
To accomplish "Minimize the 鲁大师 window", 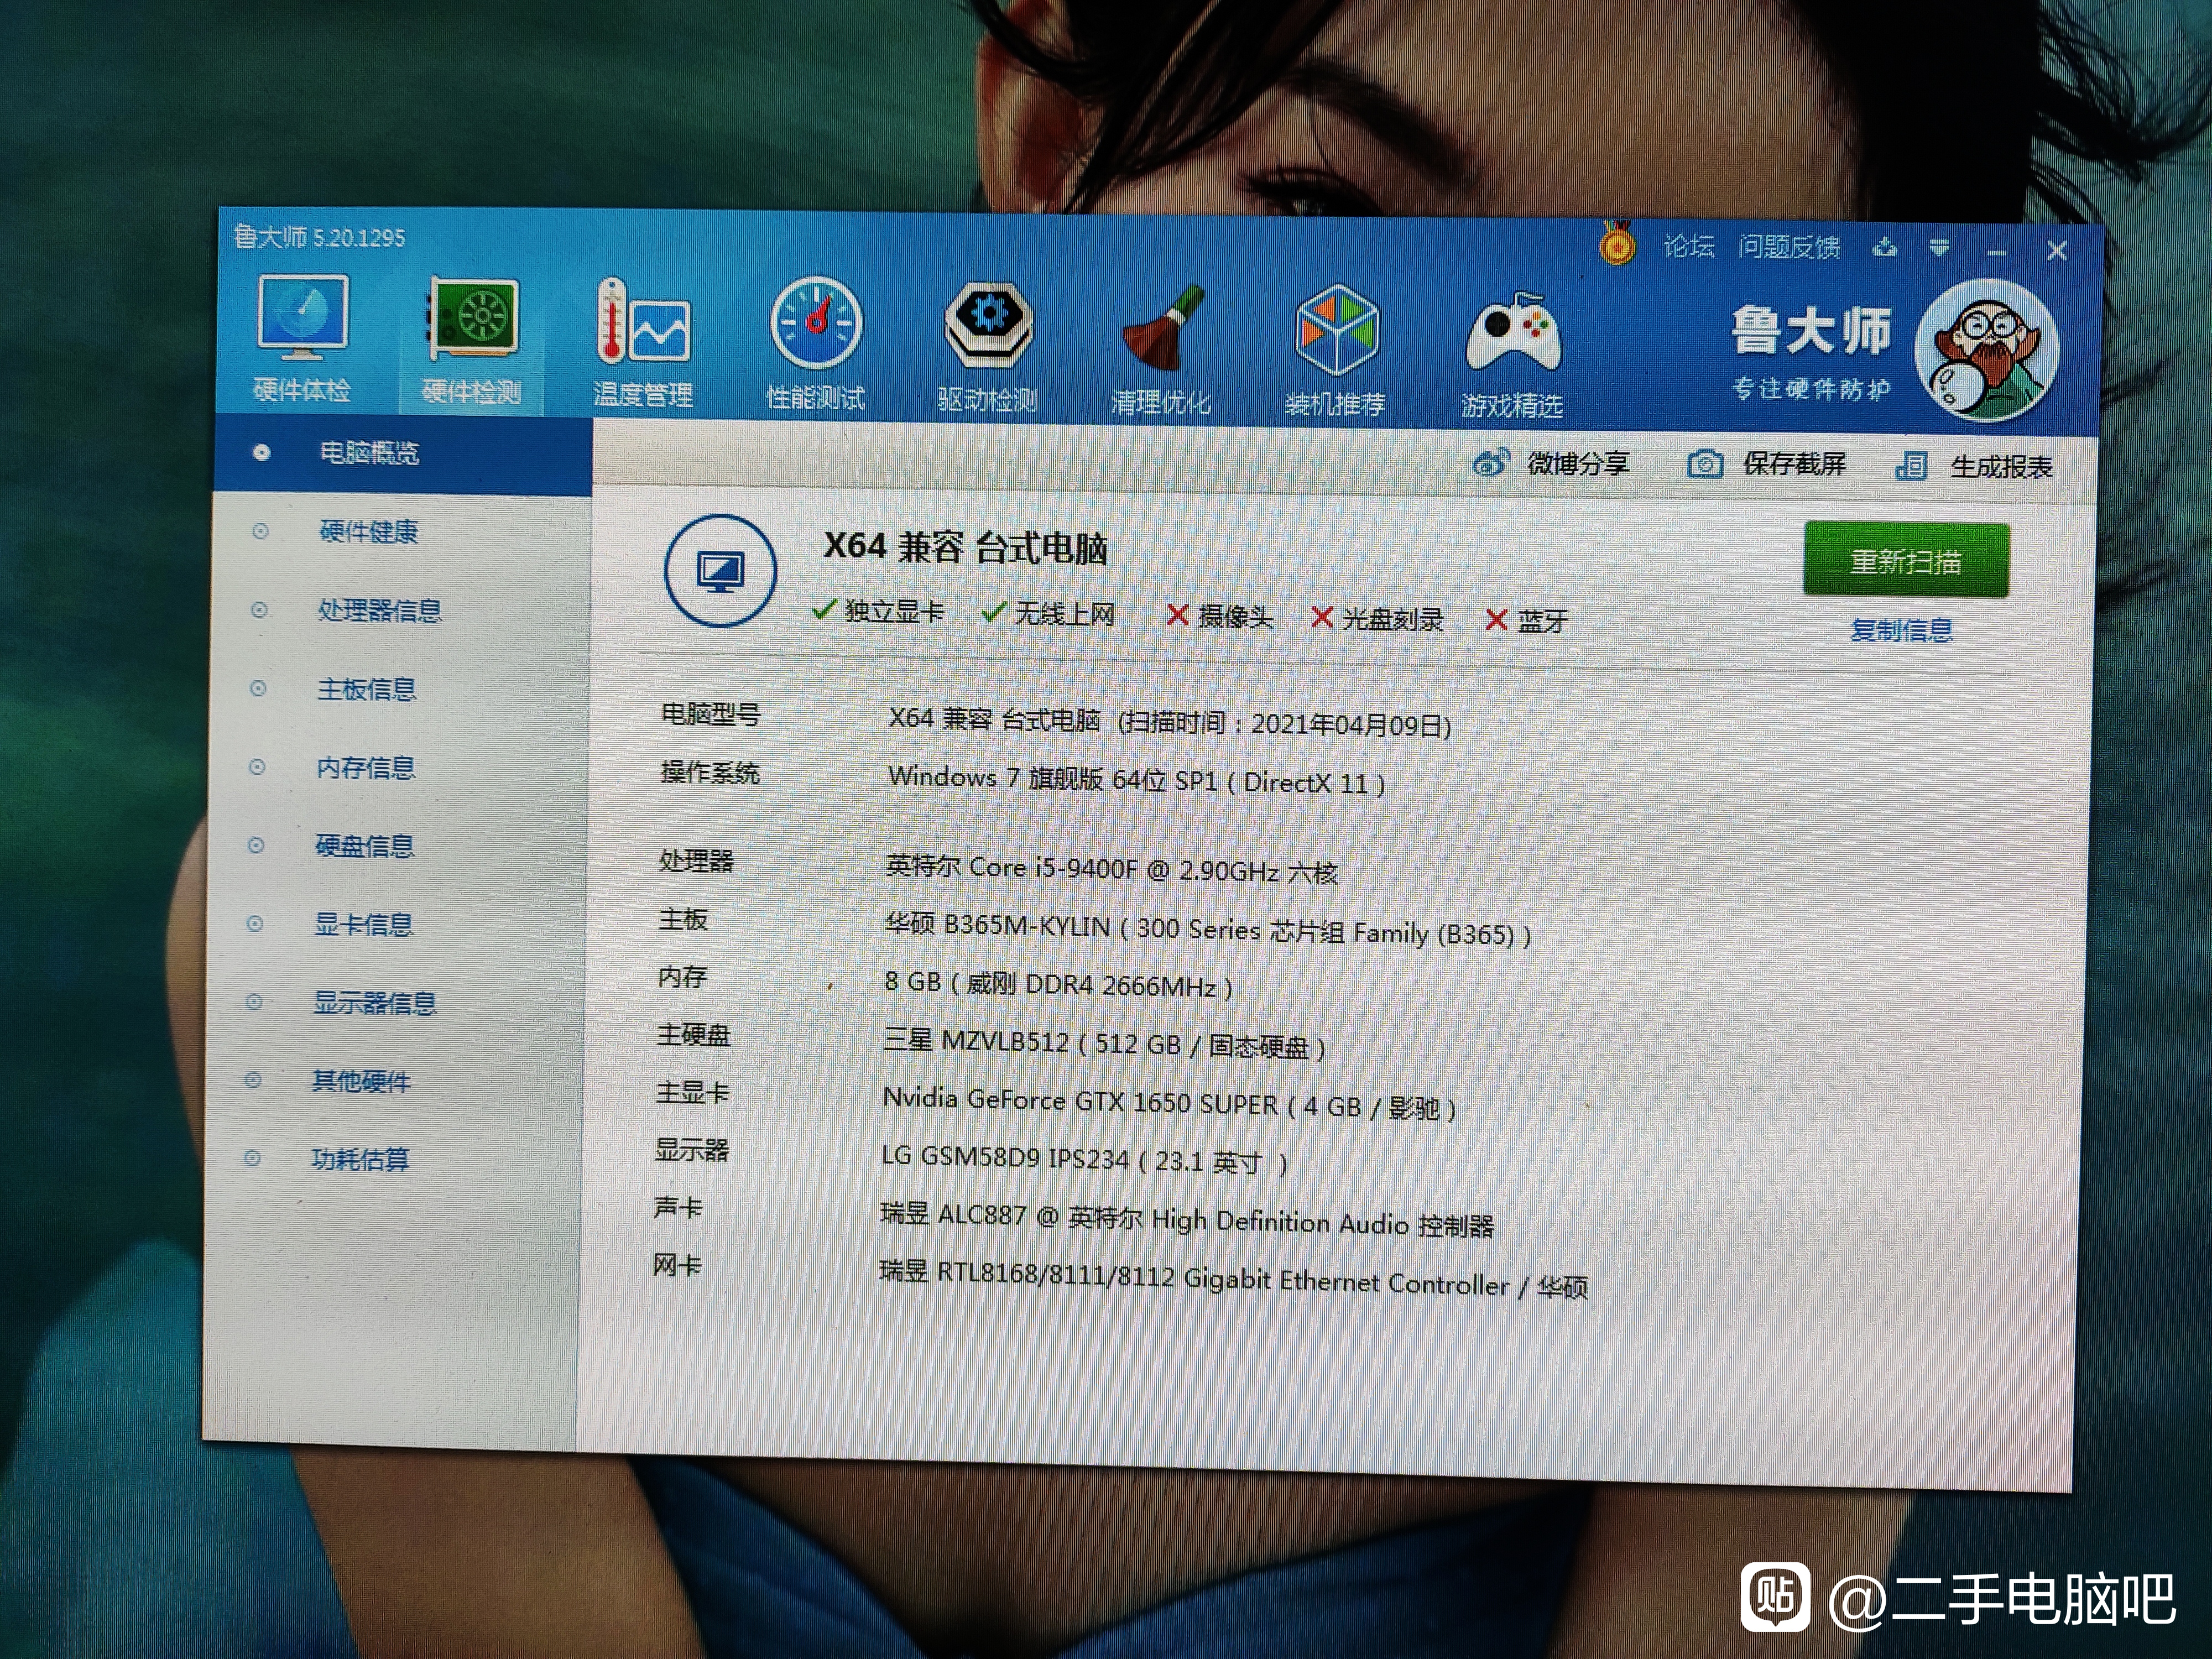I will (x=1997, y=252).
